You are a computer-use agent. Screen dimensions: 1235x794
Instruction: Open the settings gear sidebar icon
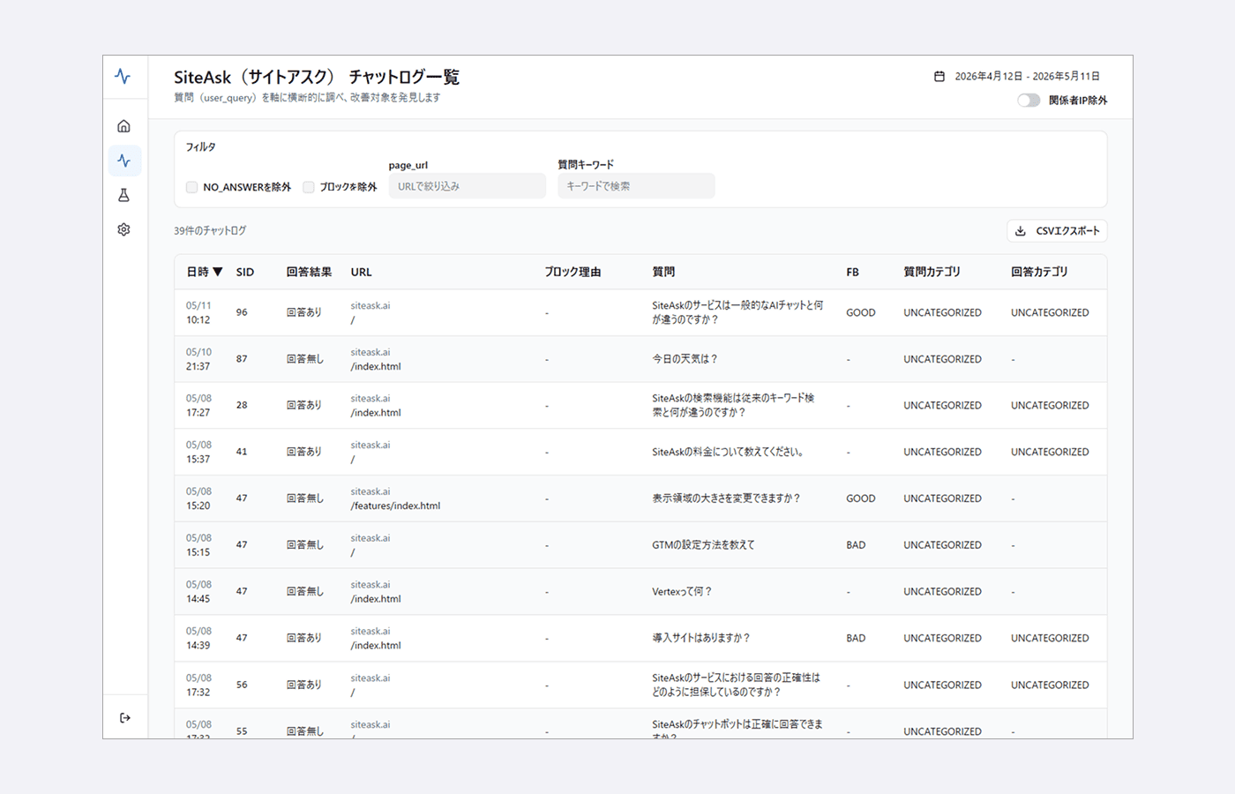pyautogui.click(x=123, y=229)
